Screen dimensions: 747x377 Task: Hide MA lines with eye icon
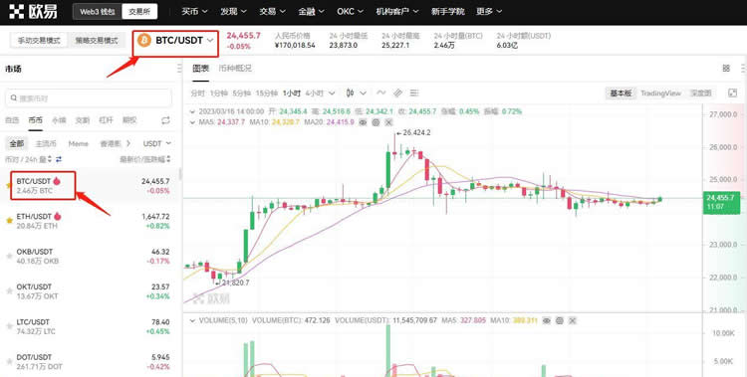tap(363, 122)
